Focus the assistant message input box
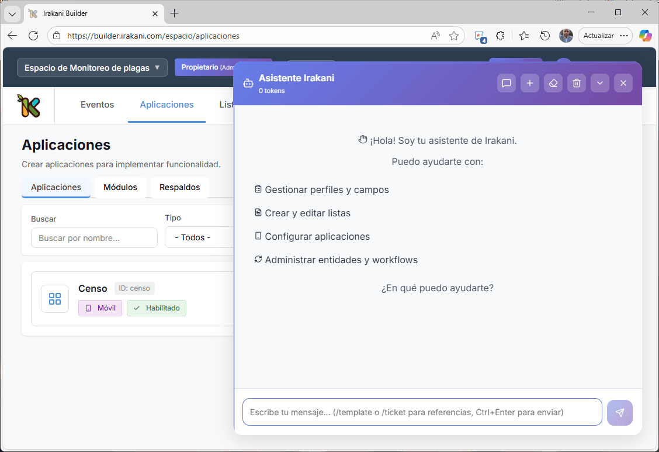Viewport: 659px width, 452px height. pos(422,412)
